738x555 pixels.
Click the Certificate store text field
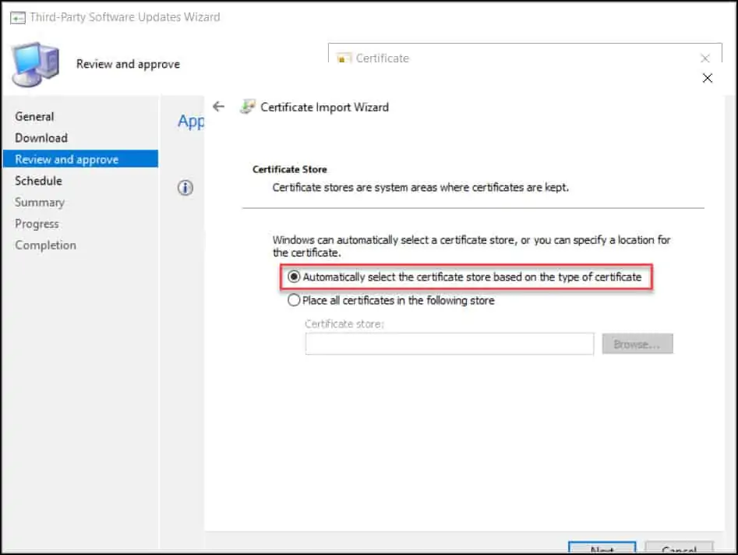[x=450, y=344]
